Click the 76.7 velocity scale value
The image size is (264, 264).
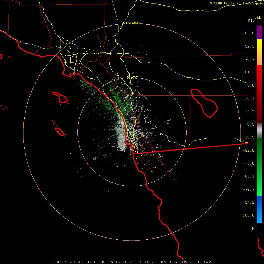250,59
